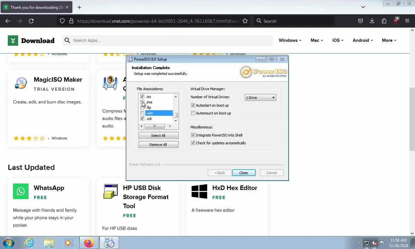Switch to Firefox in taskbar

pyautogui.click(x=89, y=243)
